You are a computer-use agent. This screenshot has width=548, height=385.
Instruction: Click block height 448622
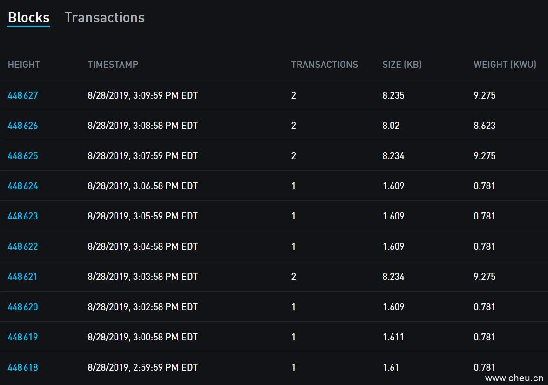pyautogui.click(x=23, y=246)
